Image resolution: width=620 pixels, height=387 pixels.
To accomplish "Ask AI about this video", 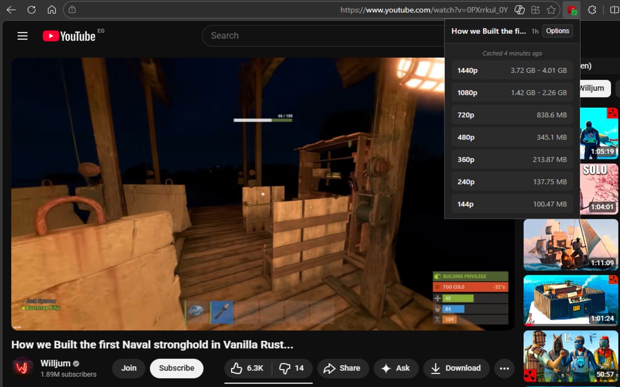I will (x=396, y=368).
